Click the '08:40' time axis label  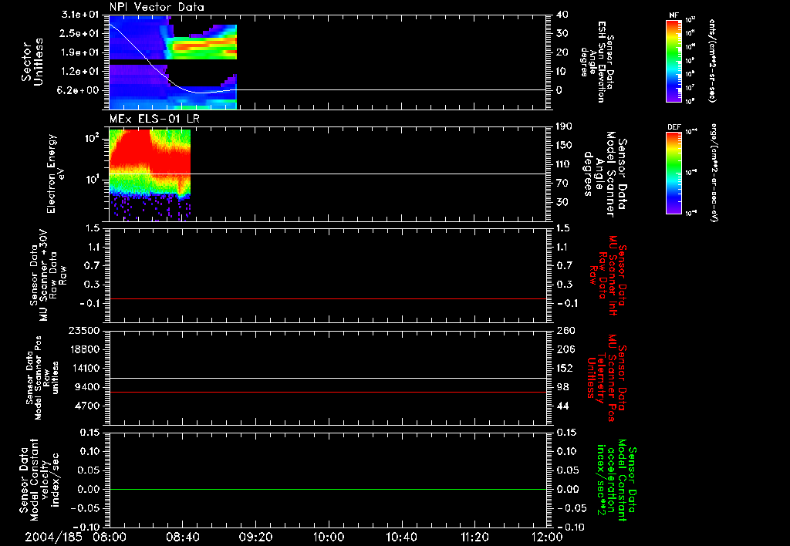point(182,537)
